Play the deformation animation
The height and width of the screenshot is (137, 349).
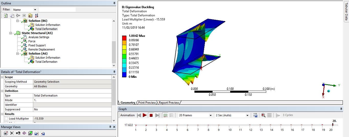click(145, 115)
